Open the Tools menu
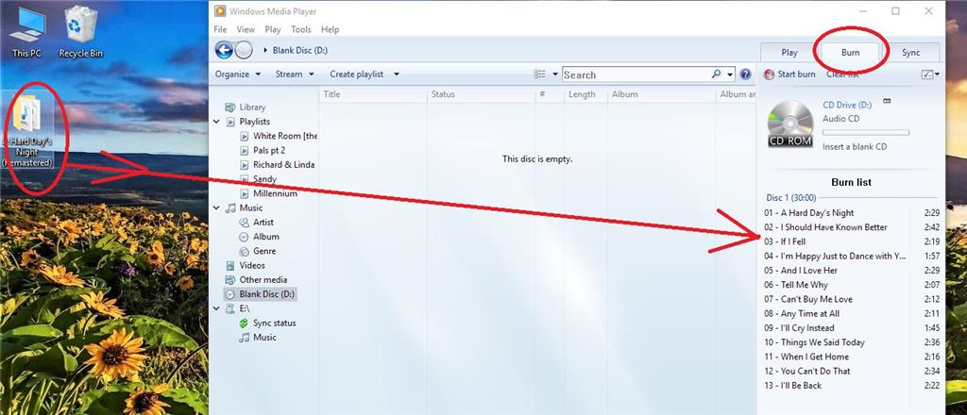The image size is (967, 415). pyautogui.click(x=301, y=29)
